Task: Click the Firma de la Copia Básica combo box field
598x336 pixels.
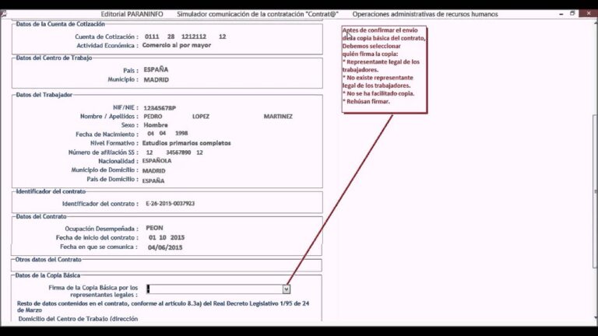Action: coord(214,289)
